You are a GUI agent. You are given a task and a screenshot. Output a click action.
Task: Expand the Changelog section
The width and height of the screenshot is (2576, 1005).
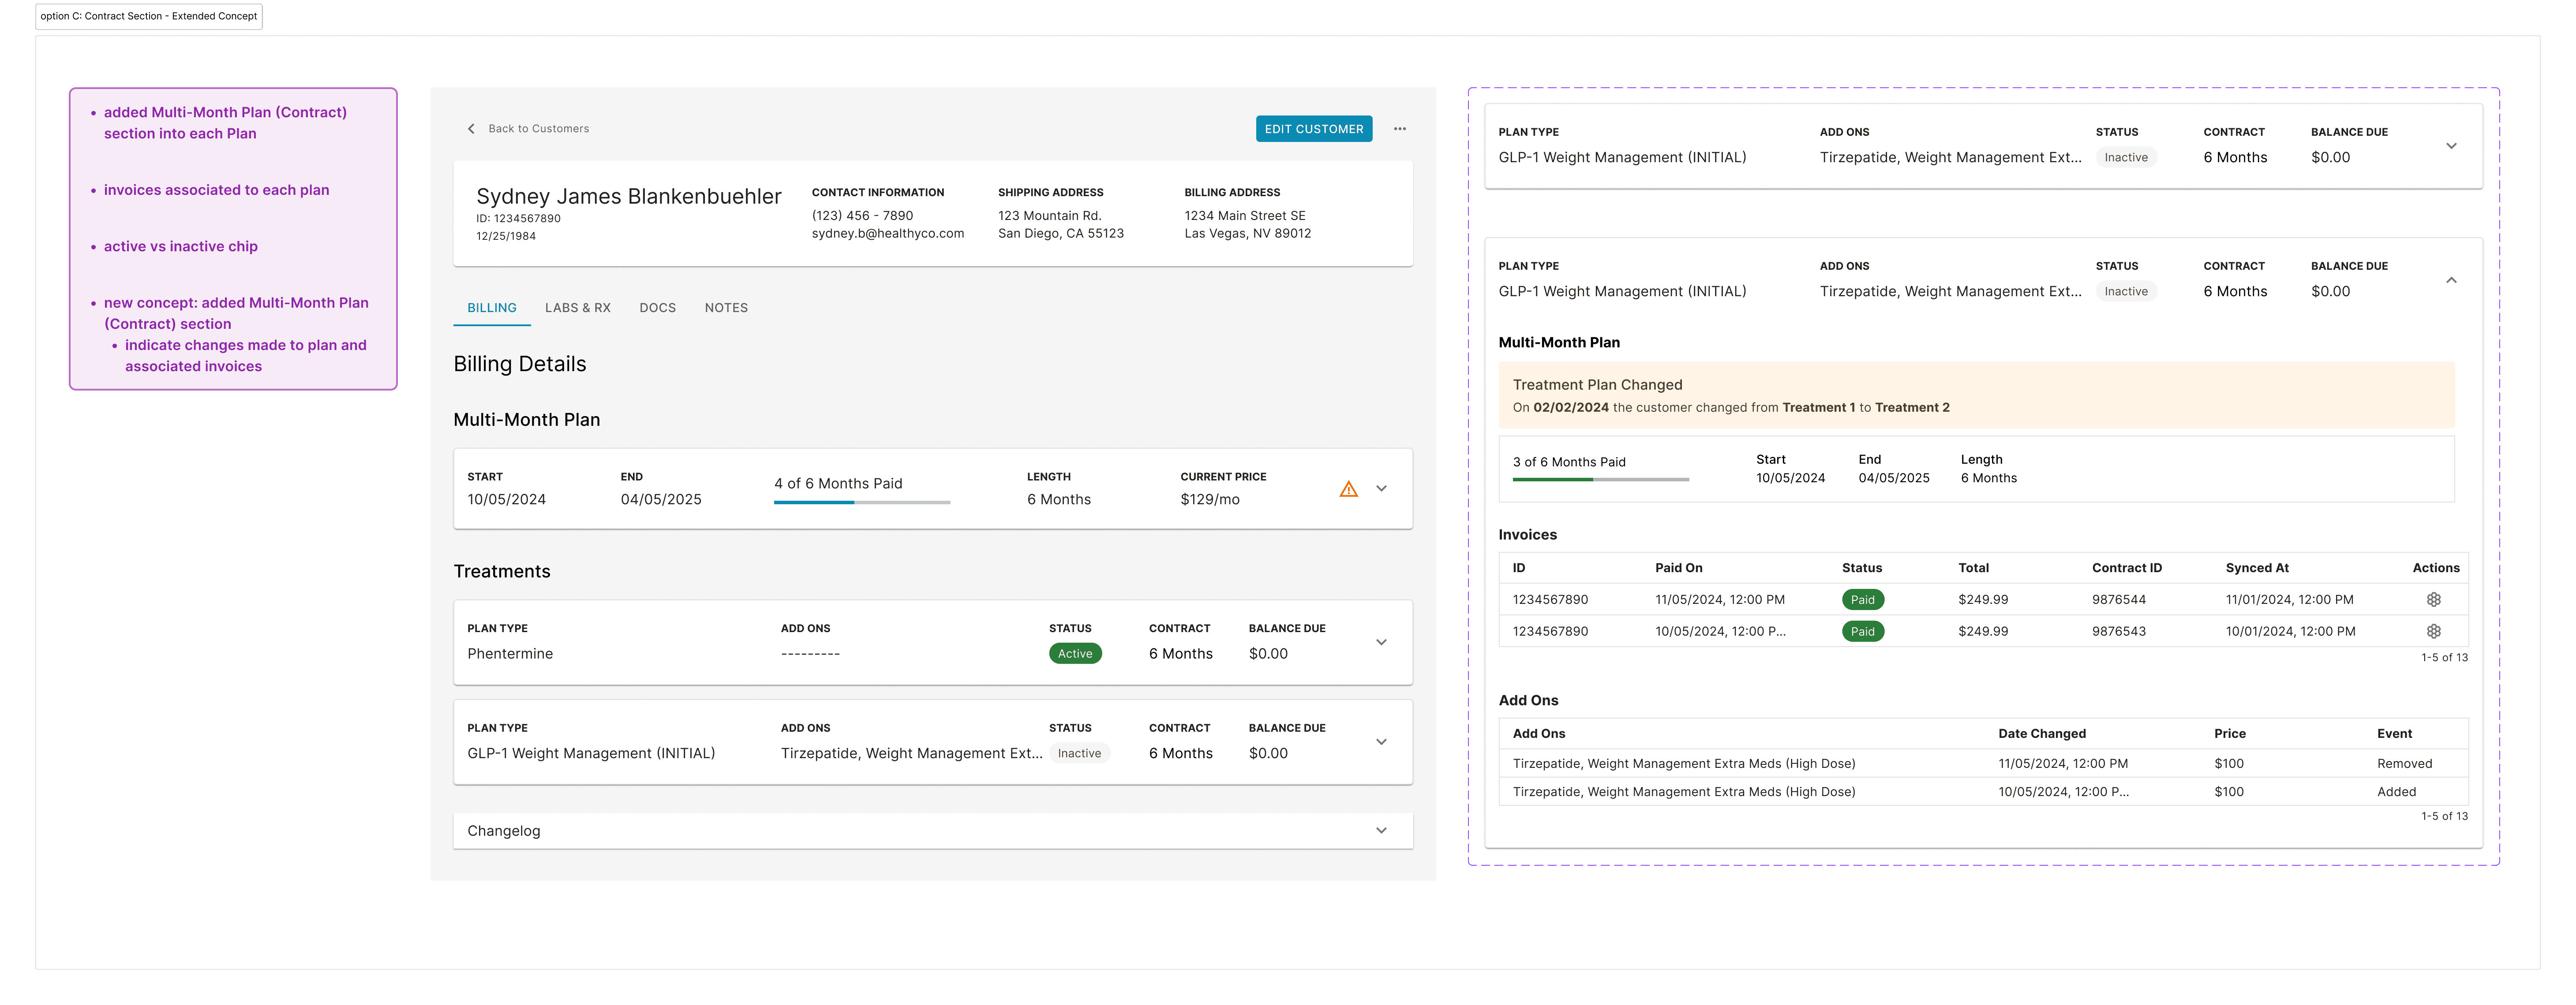coord(1381,831)
